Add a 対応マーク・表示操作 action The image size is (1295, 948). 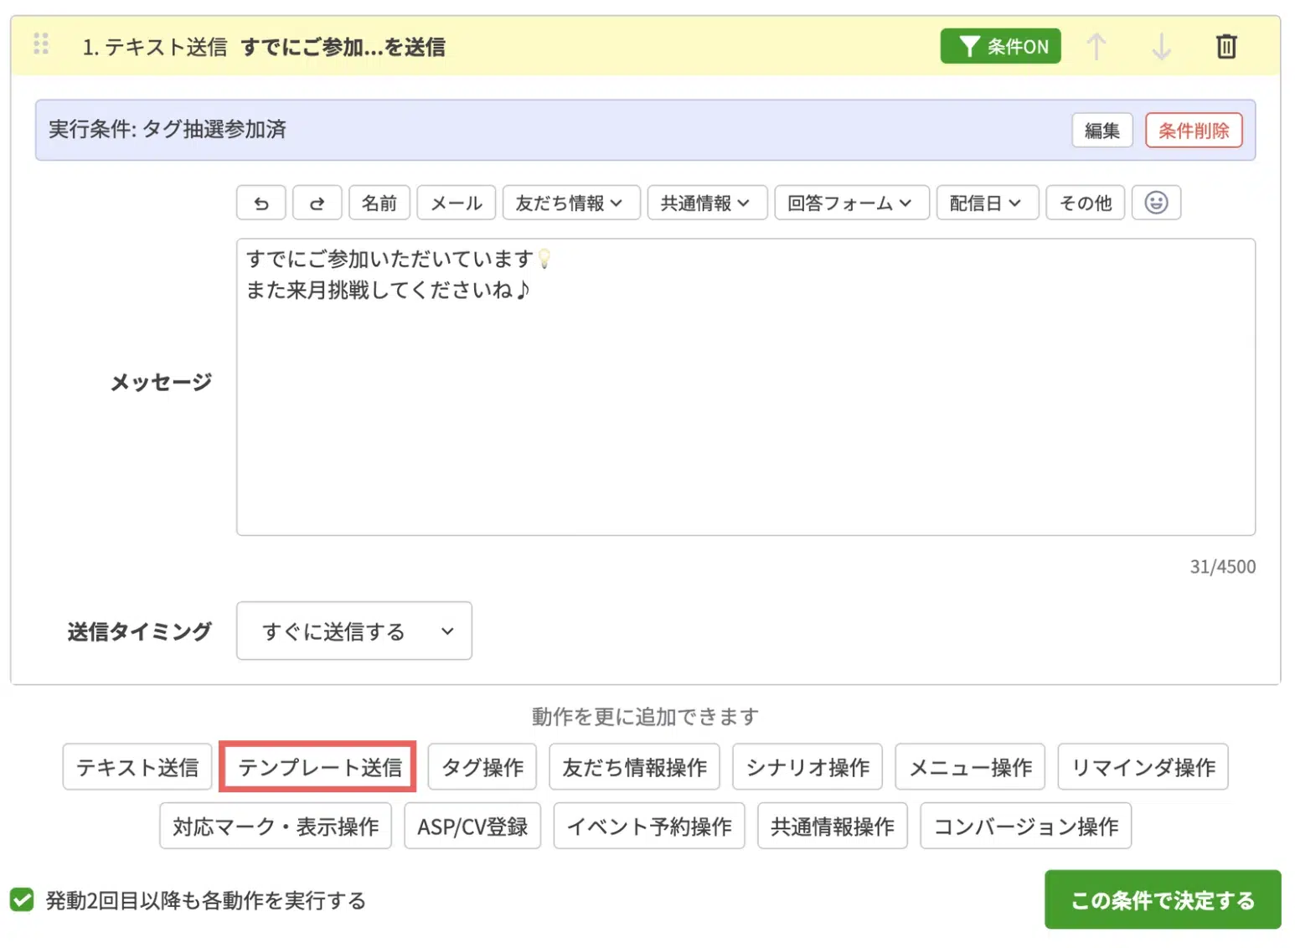coord(276,827)
